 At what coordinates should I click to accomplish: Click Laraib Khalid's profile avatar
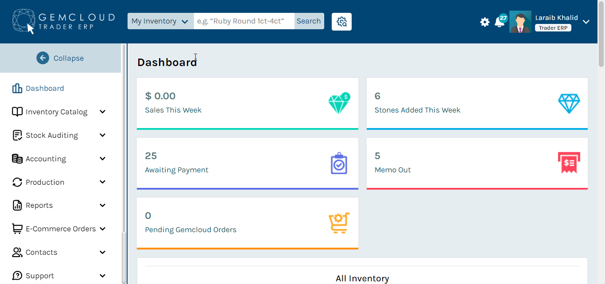pos(520,22)
